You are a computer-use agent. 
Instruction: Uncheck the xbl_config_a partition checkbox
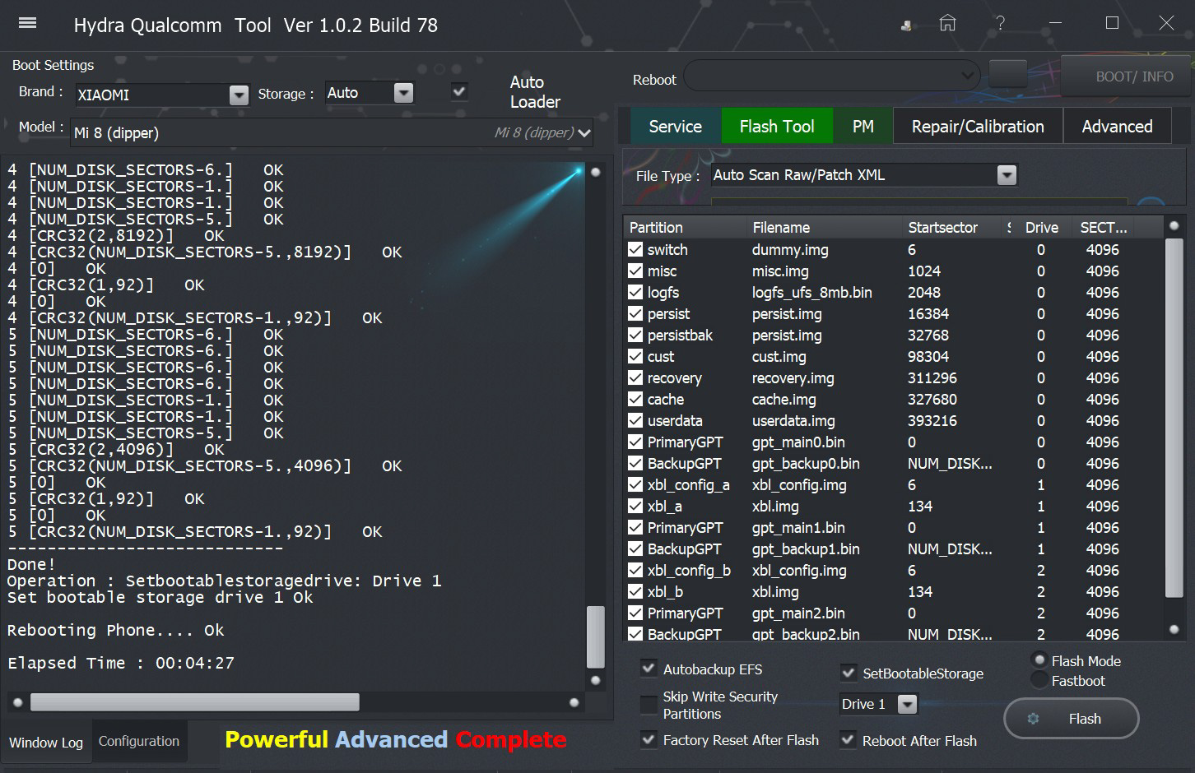coord(635,484)
